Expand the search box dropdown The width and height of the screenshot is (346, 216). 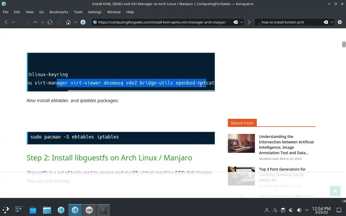click(332, 22)
